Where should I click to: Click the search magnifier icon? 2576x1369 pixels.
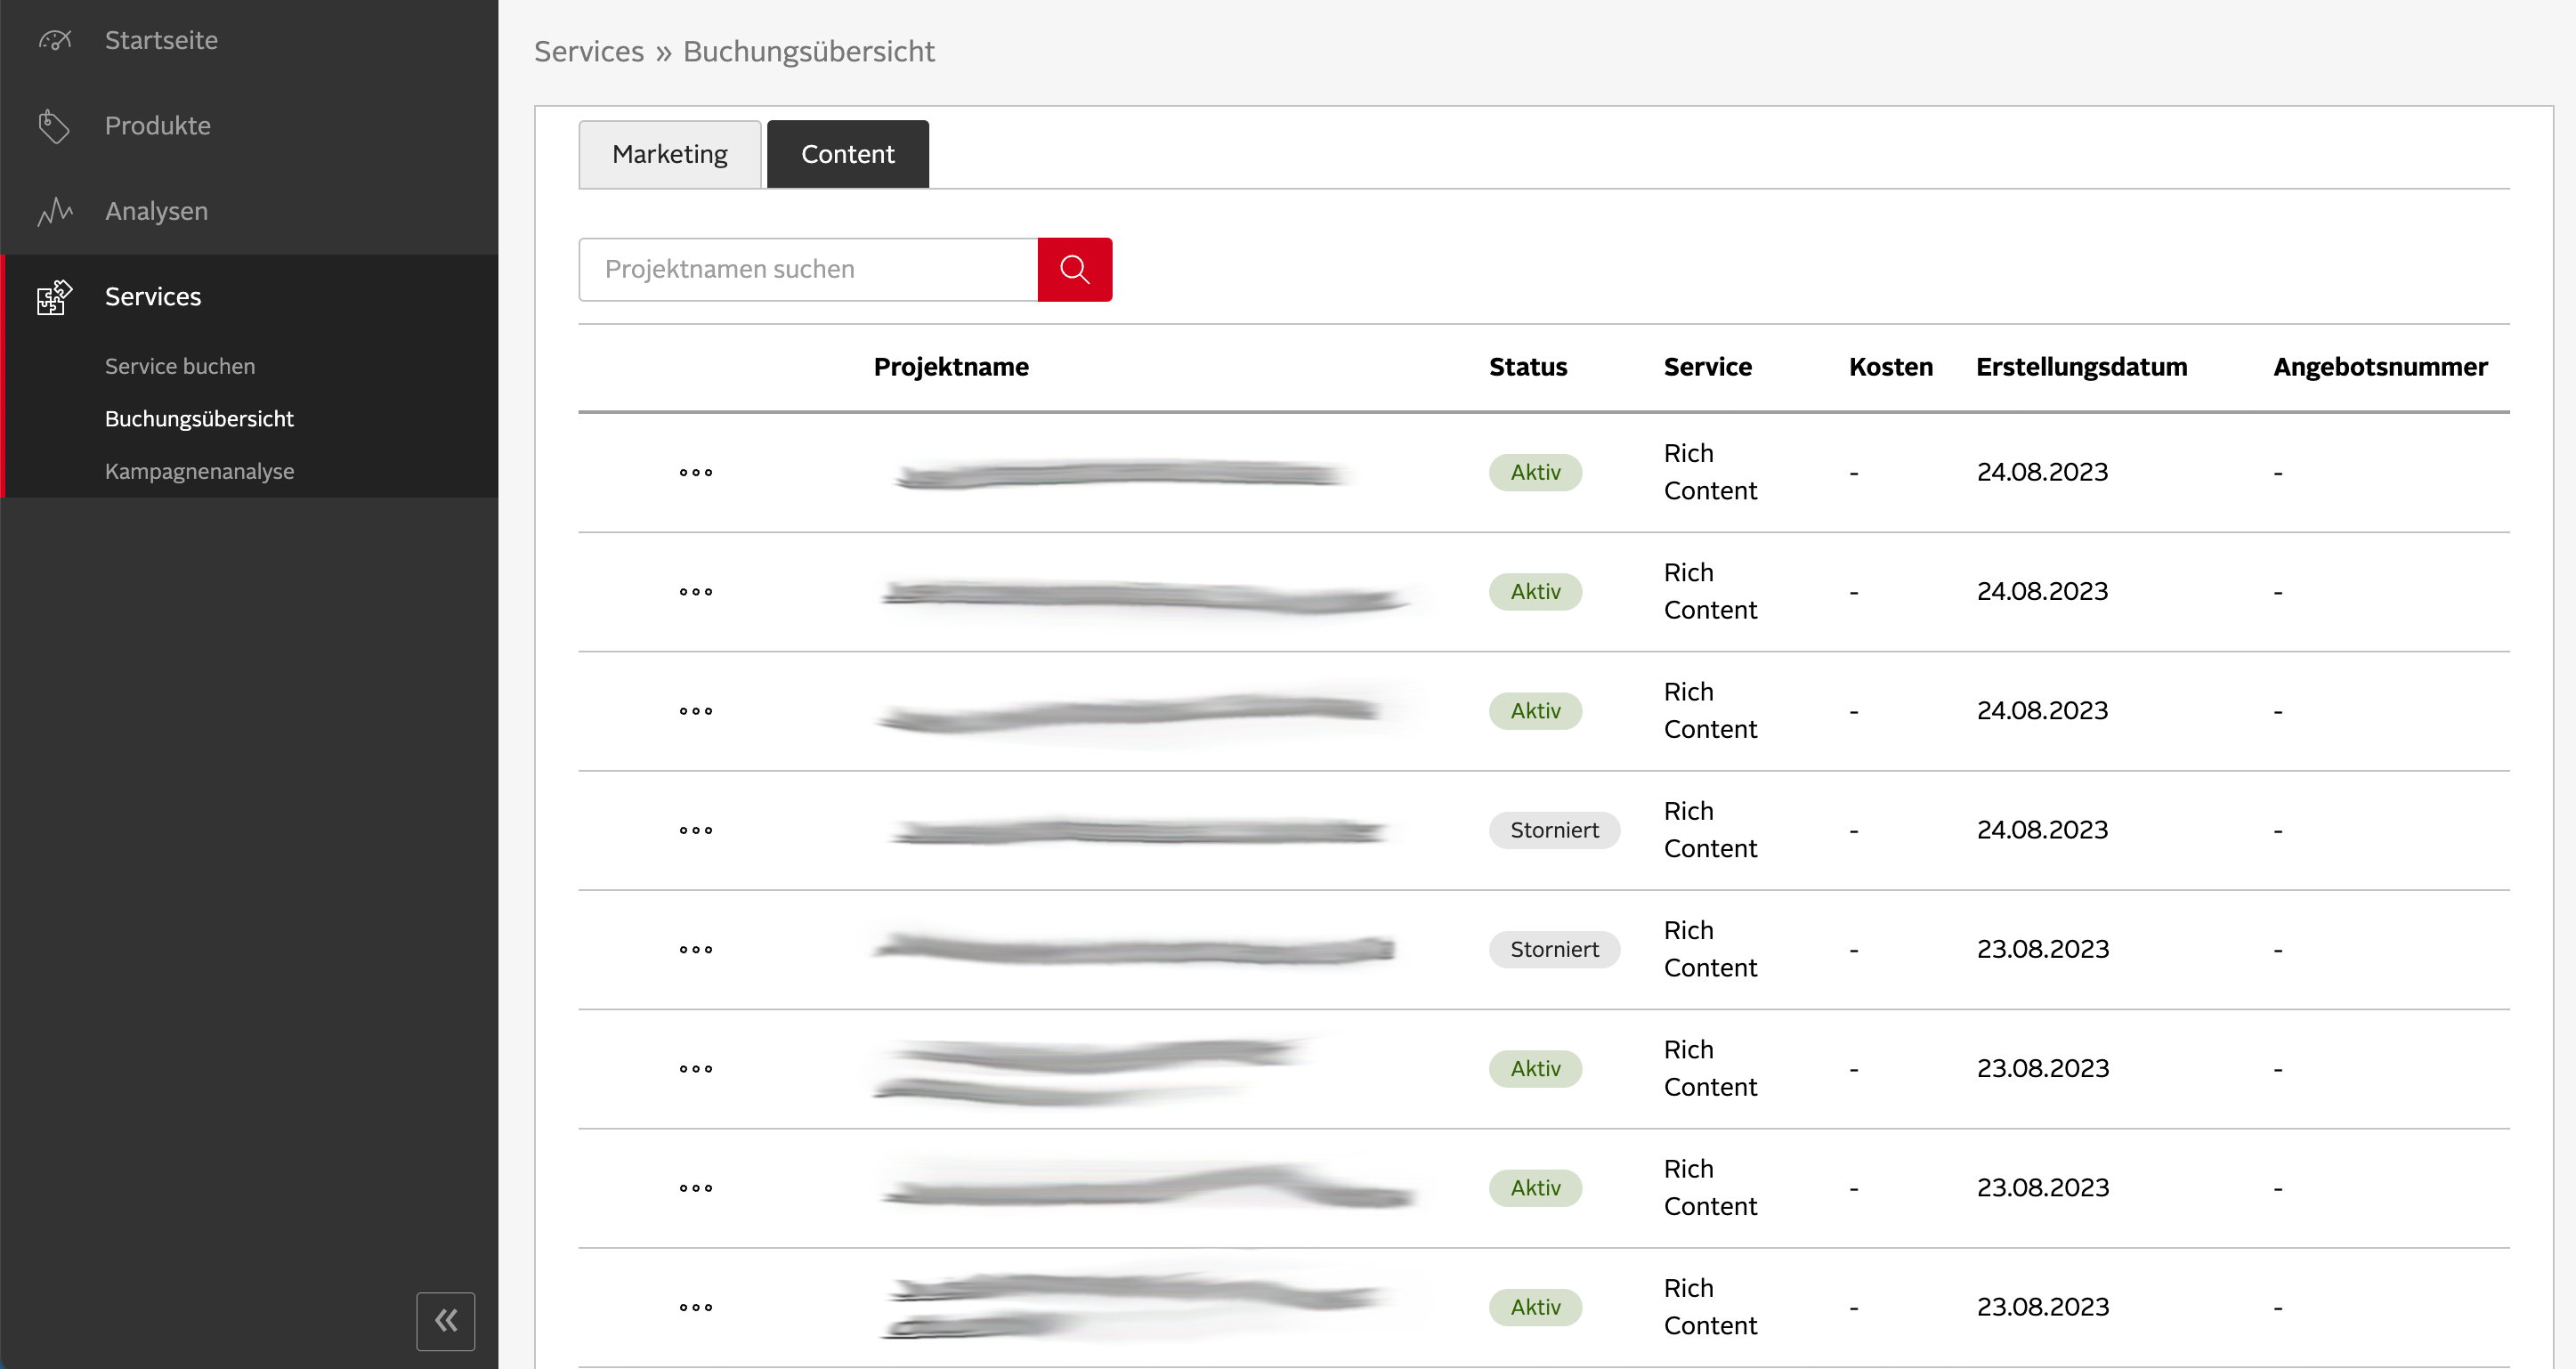(1075, 269)
